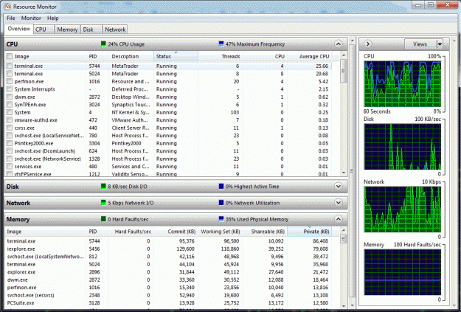Open the Monitor menu
The height and width of the screenshot is (312, 461).
(x=31, y=18)
